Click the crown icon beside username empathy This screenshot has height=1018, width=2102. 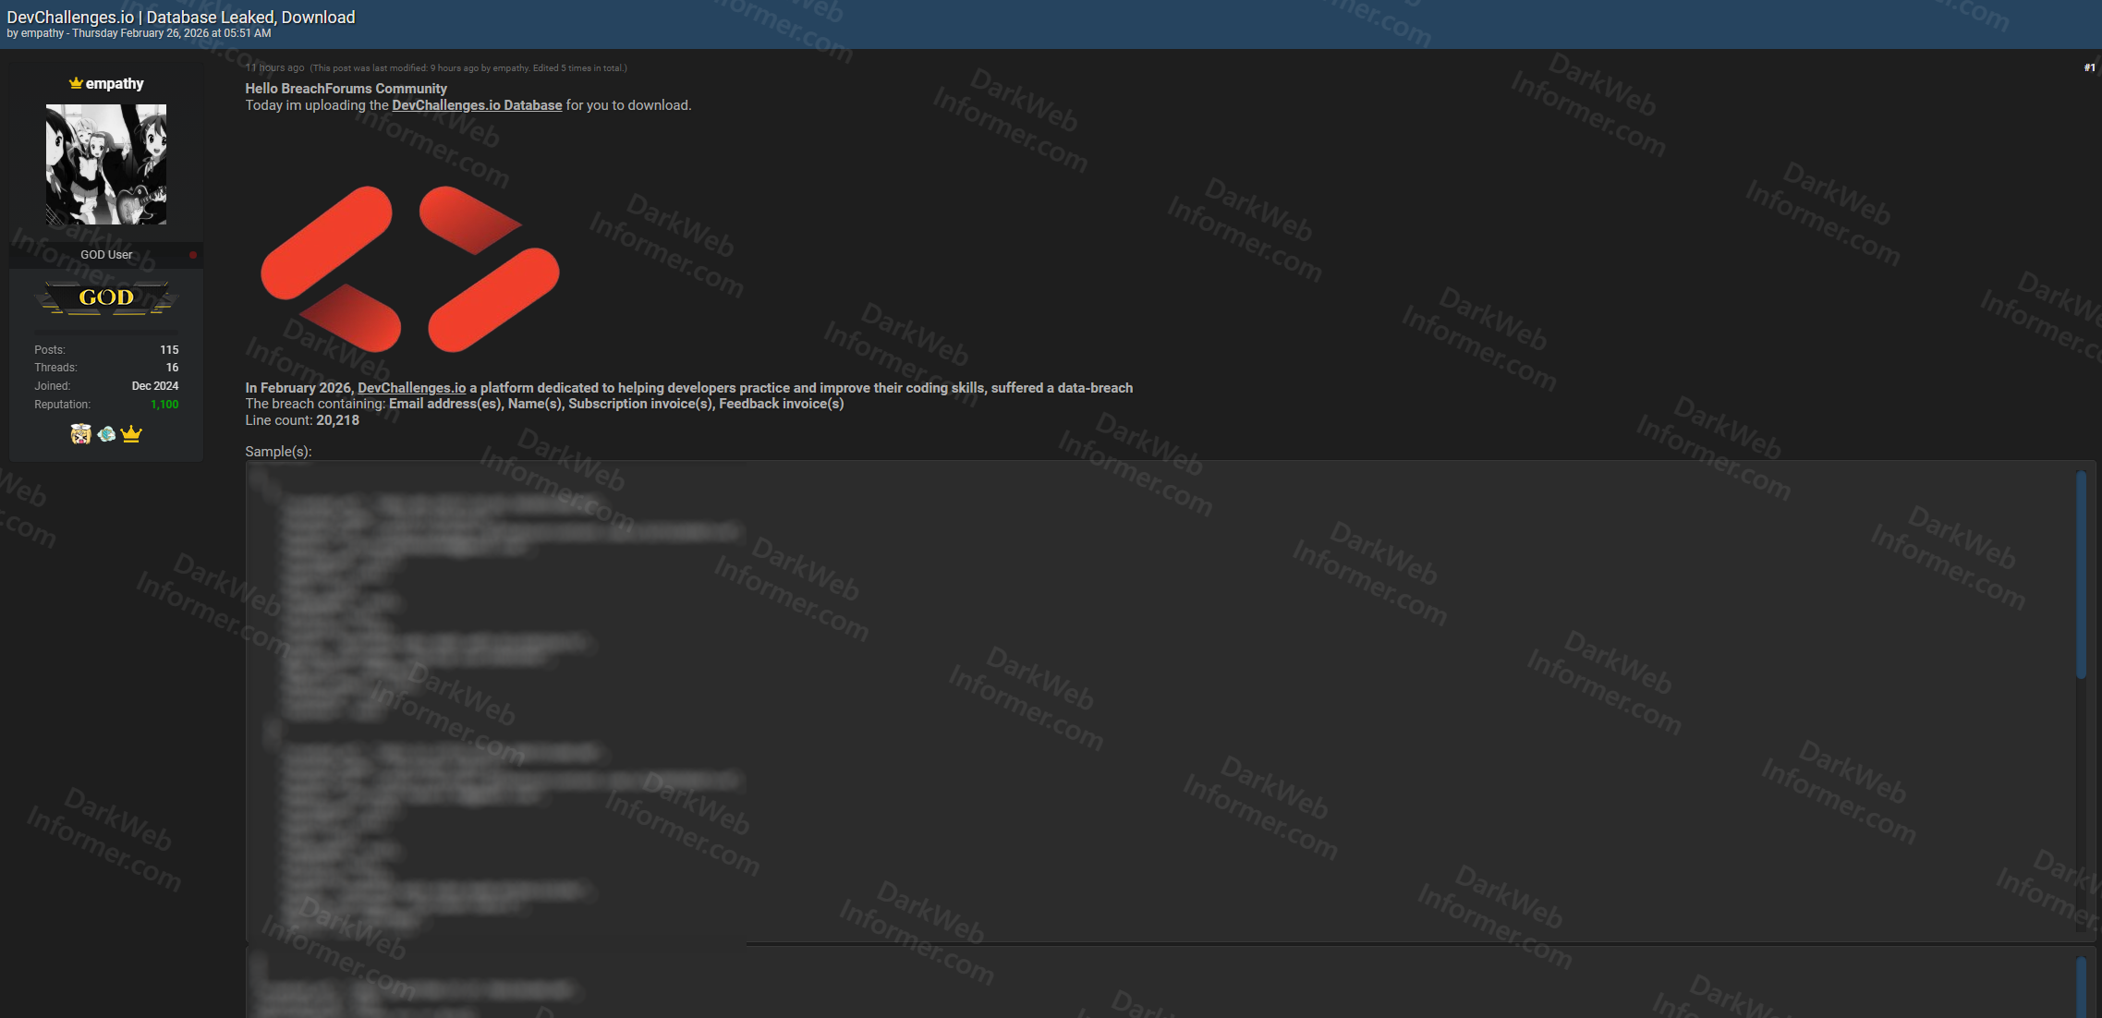click(x=74, y=83)
